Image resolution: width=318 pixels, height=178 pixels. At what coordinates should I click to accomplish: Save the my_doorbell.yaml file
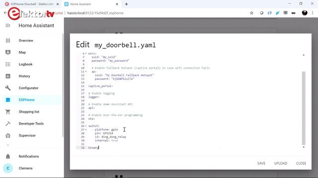pyautogui.click(x=261, y=163)
